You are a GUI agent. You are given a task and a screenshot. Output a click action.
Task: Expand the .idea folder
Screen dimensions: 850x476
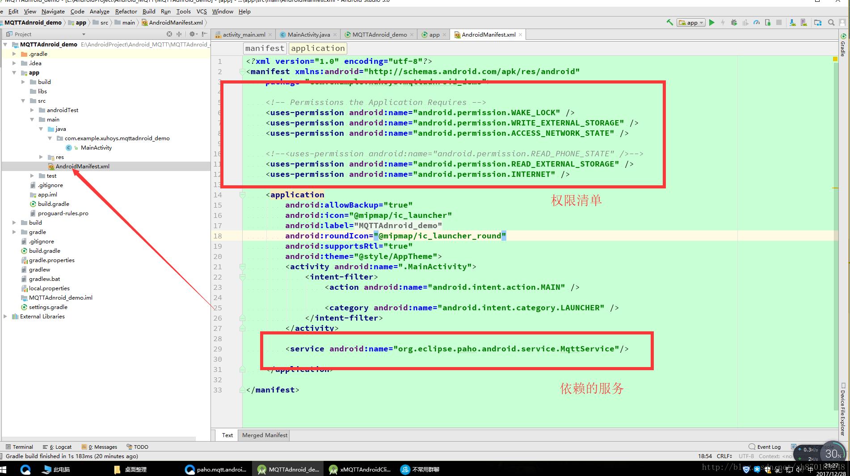[14, 63]
